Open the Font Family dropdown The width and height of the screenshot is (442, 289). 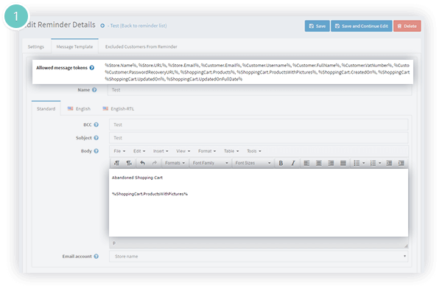pos(210,163)
